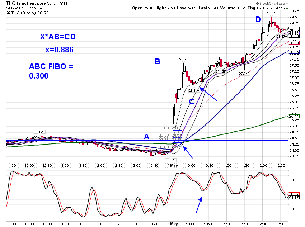Image resolution: width=305 pixels, height=227 pixels.
Task: Click the 25.41 green axis tag
Action: click(294, 117)
